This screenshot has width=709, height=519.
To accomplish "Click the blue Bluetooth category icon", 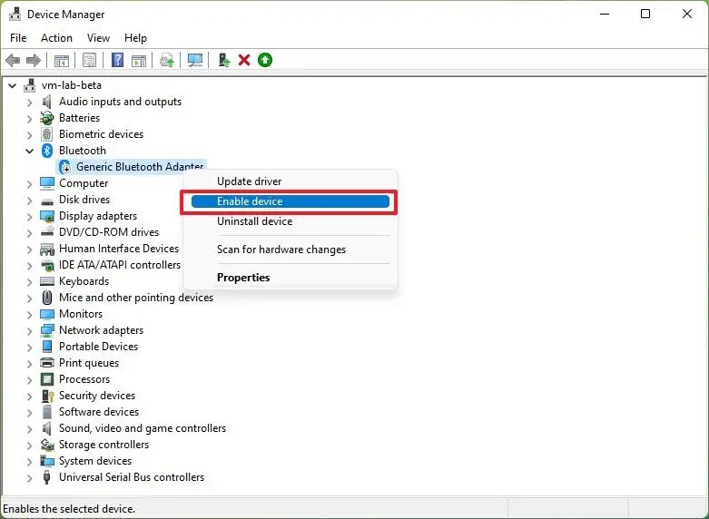I will (x=47, y=151).
